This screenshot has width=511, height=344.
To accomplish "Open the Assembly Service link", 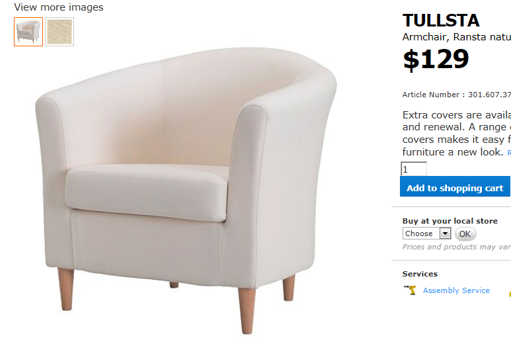I will 456,290.
